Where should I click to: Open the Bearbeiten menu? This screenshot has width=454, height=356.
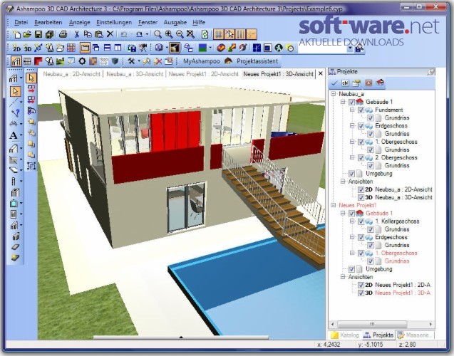click(x=48, y=22)
